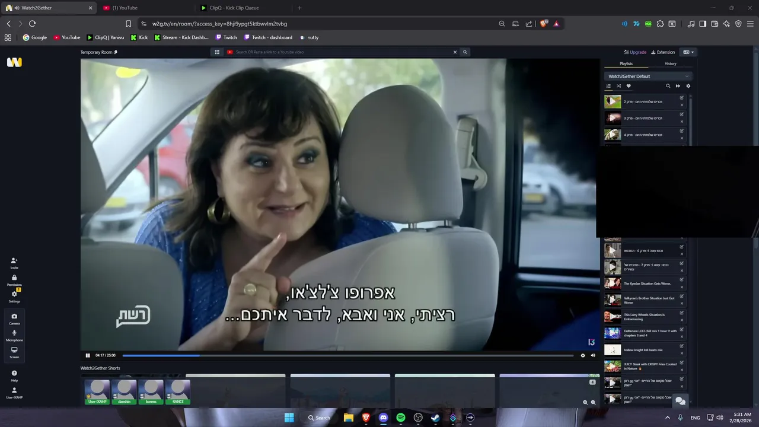Click the search magnifier beside the search bar

click(465, 52)
